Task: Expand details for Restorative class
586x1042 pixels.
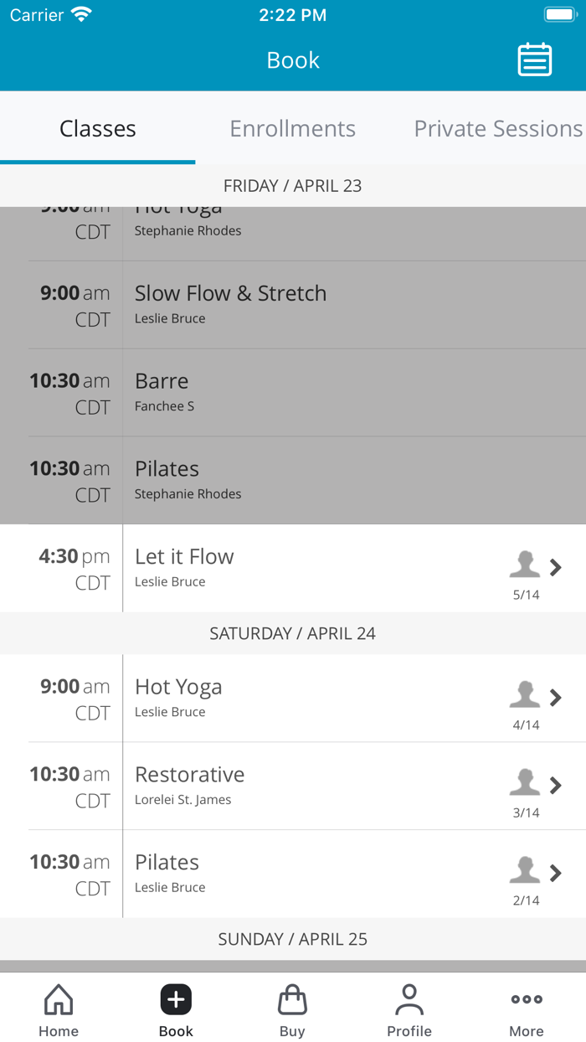Action: (555, 786)
